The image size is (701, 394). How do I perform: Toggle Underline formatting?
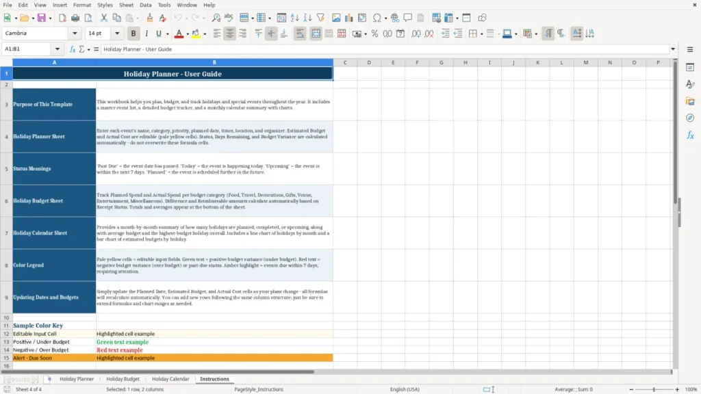tap(158, 34)
